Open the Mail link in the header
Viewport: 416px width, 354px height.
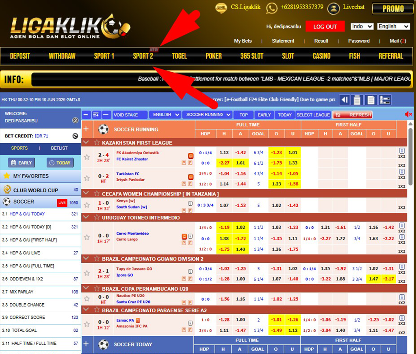coord(398,41)
